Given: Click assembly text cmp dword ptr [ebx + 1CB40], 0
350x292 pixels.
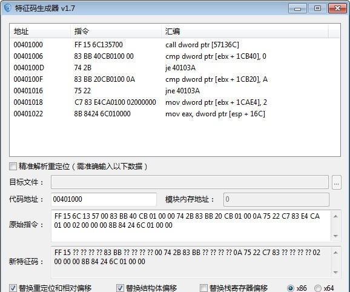Looking at the screenshot, I should click(x=216, y=56).
